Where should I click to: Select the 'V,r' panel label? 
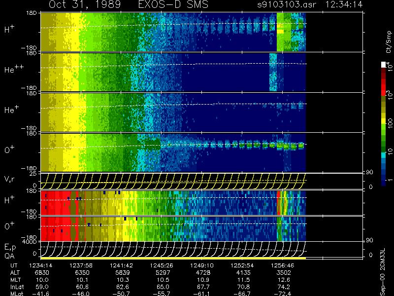[9, 179]
